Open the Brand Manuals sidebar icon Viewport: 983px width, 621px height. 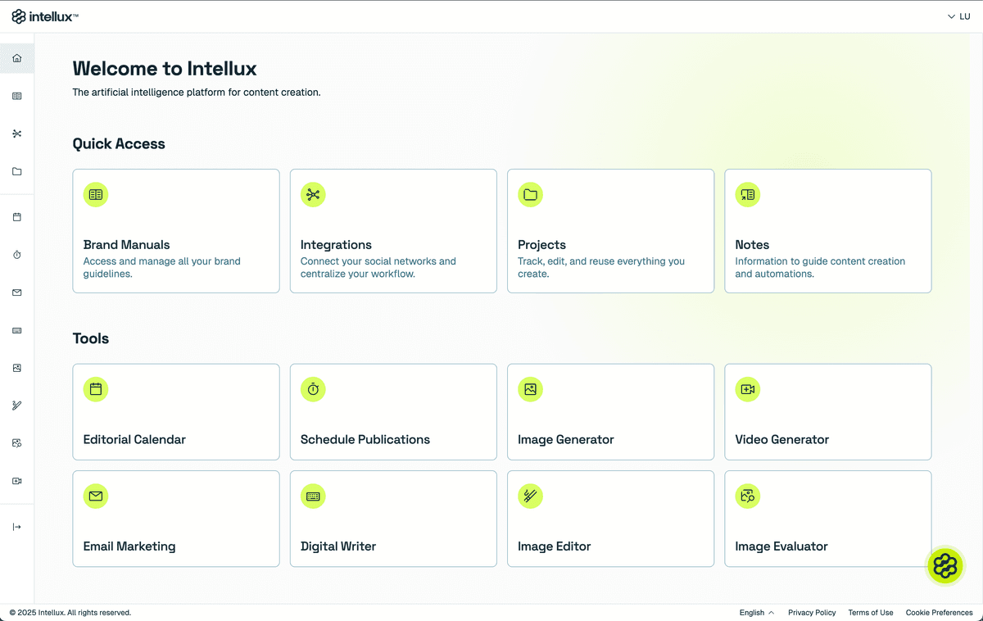(x=16, y=96)
